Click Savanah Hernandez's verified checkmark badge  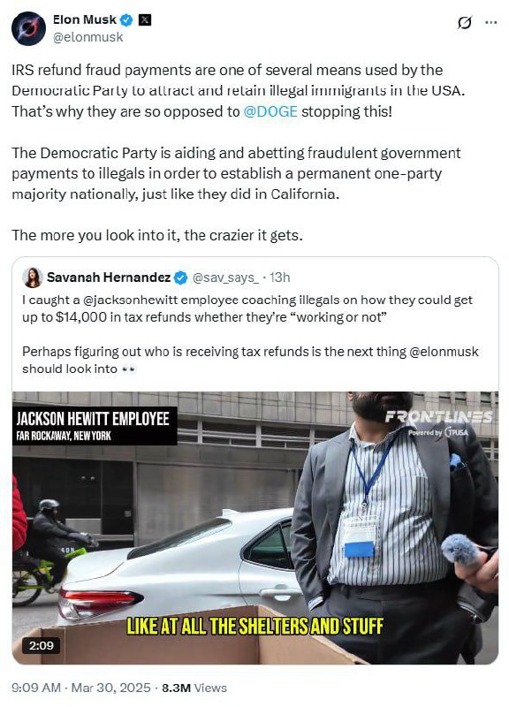[x=181, y=277]
